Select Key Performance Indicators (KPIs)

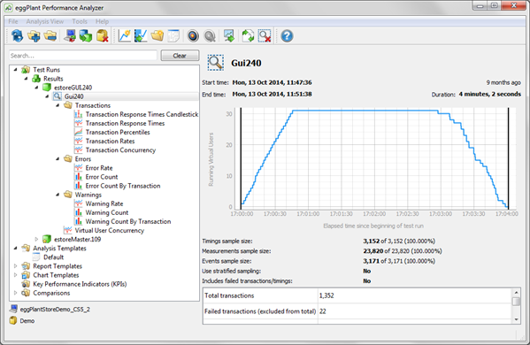80,284
